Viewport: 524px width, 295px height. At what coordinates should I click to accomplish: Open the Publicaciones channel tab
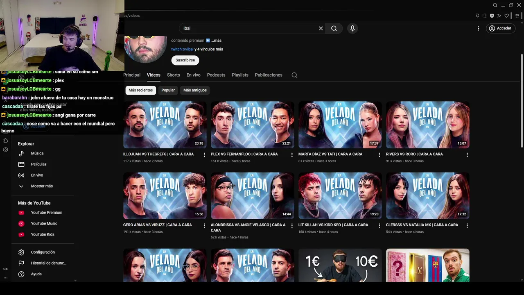269,75
